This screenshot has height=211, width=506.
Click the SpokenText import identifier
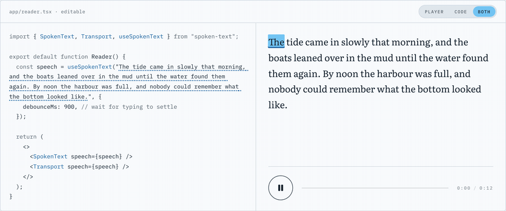pyautogui.click(x=57, y=36)
